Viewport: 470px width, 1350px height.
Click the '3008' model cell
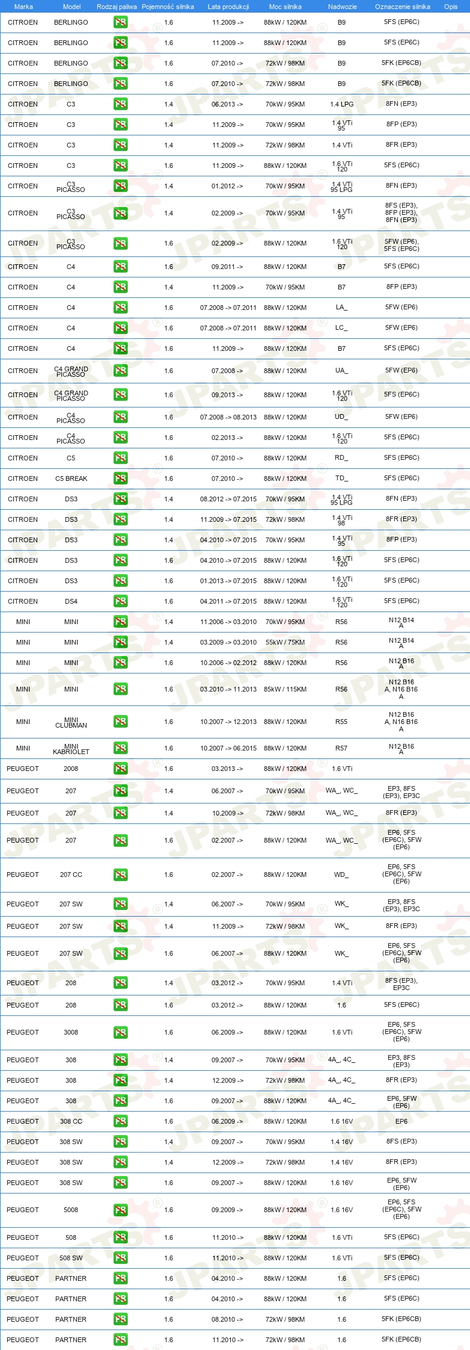point(71,1032)
